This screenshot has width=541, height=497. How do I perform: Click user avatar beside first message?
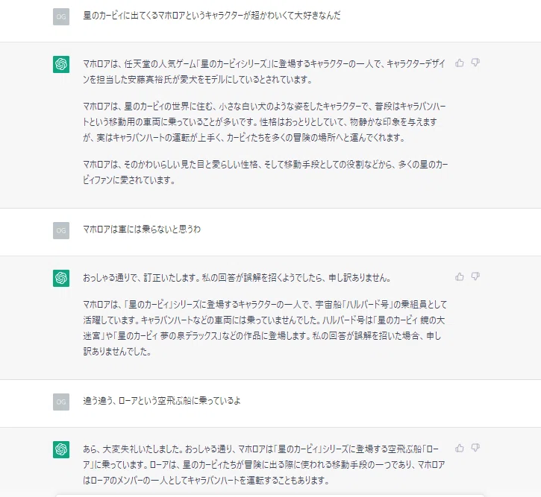point(61,17)
